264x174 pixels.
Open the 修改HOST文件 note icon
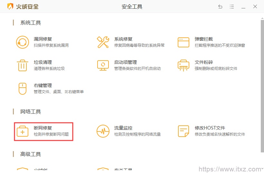(x=184, y=131)
